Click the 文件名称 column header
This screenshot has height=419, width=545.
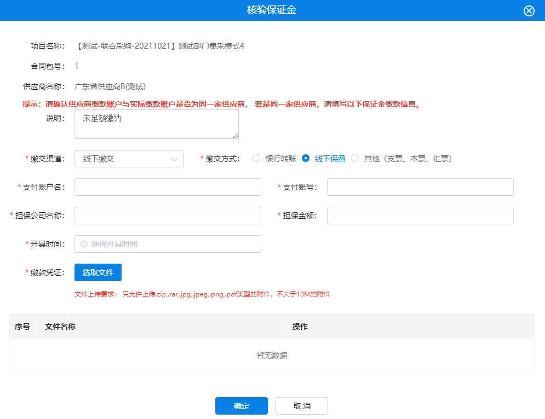(x=60, y=327)
